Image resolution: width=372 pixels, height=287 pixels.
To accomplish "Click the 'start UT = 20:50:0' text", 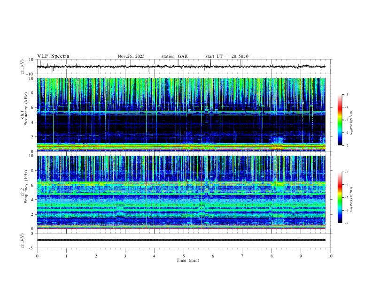I will (x=227, y=56).
